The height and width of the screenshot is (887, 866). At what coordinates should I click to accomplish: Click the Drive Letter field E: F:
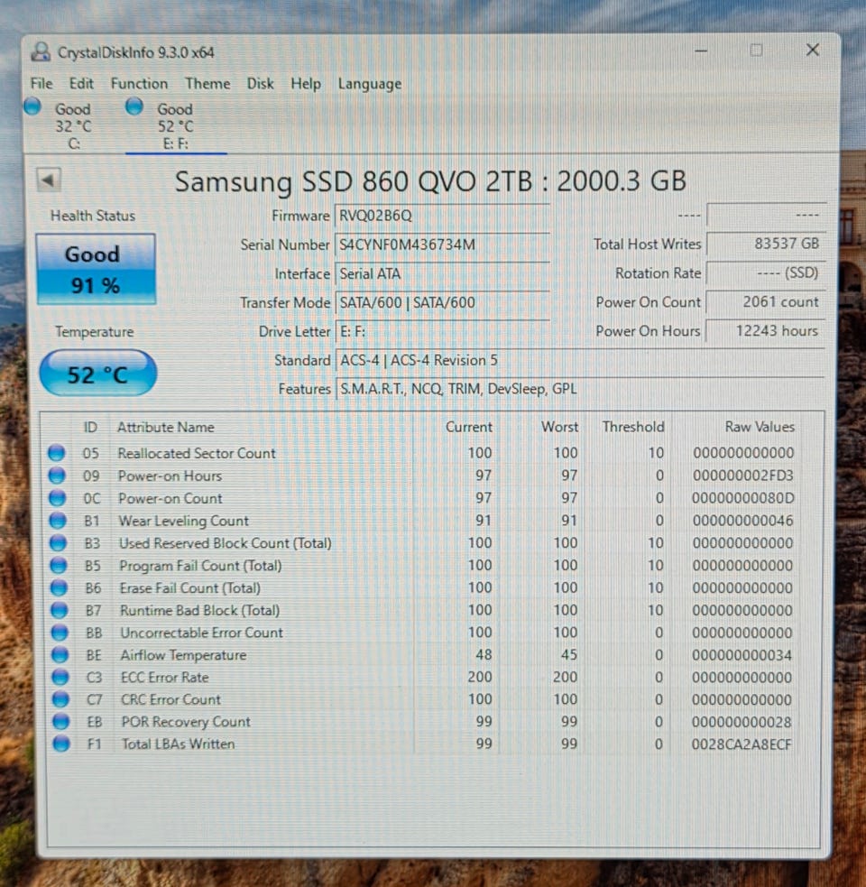pos(442,331)
